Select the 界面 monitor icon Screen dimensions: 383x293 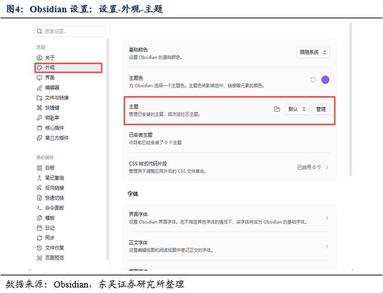click(x=39, y=78)
